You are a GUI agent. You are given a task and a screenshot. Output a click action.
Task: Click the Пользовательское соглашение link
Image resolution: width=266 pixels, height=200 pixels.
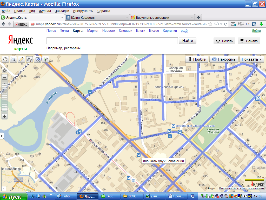(x=241, y=189)
